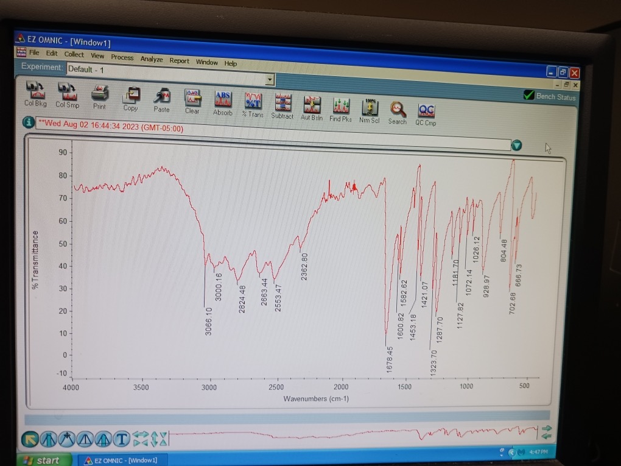Open the spectrum title bar disclosure triangle
This screenshot has height=466, width=621.
517,145
